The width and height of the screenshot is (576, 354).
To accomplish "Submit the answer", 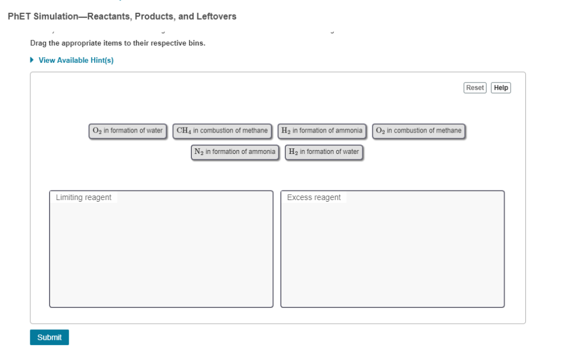I will click(49, 337).
